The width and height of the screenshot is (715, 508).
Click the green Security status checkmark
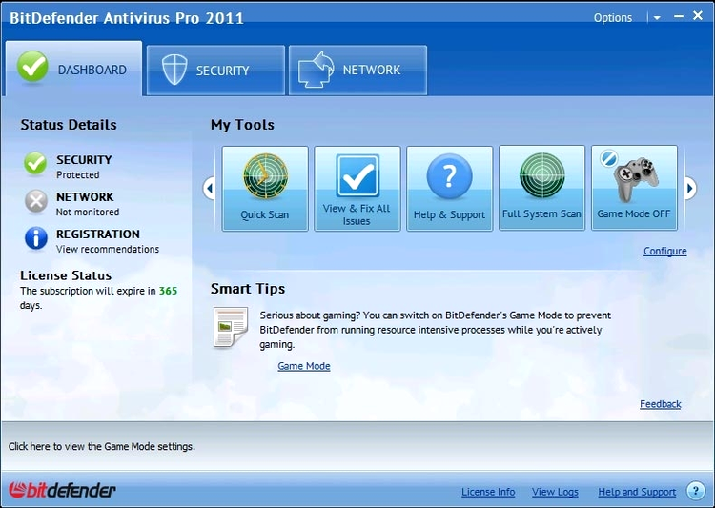point(35,164)
